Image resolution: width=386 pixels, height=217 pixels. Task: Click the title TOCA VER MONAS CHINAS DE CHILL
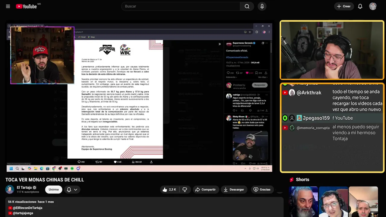coord(45,180)
